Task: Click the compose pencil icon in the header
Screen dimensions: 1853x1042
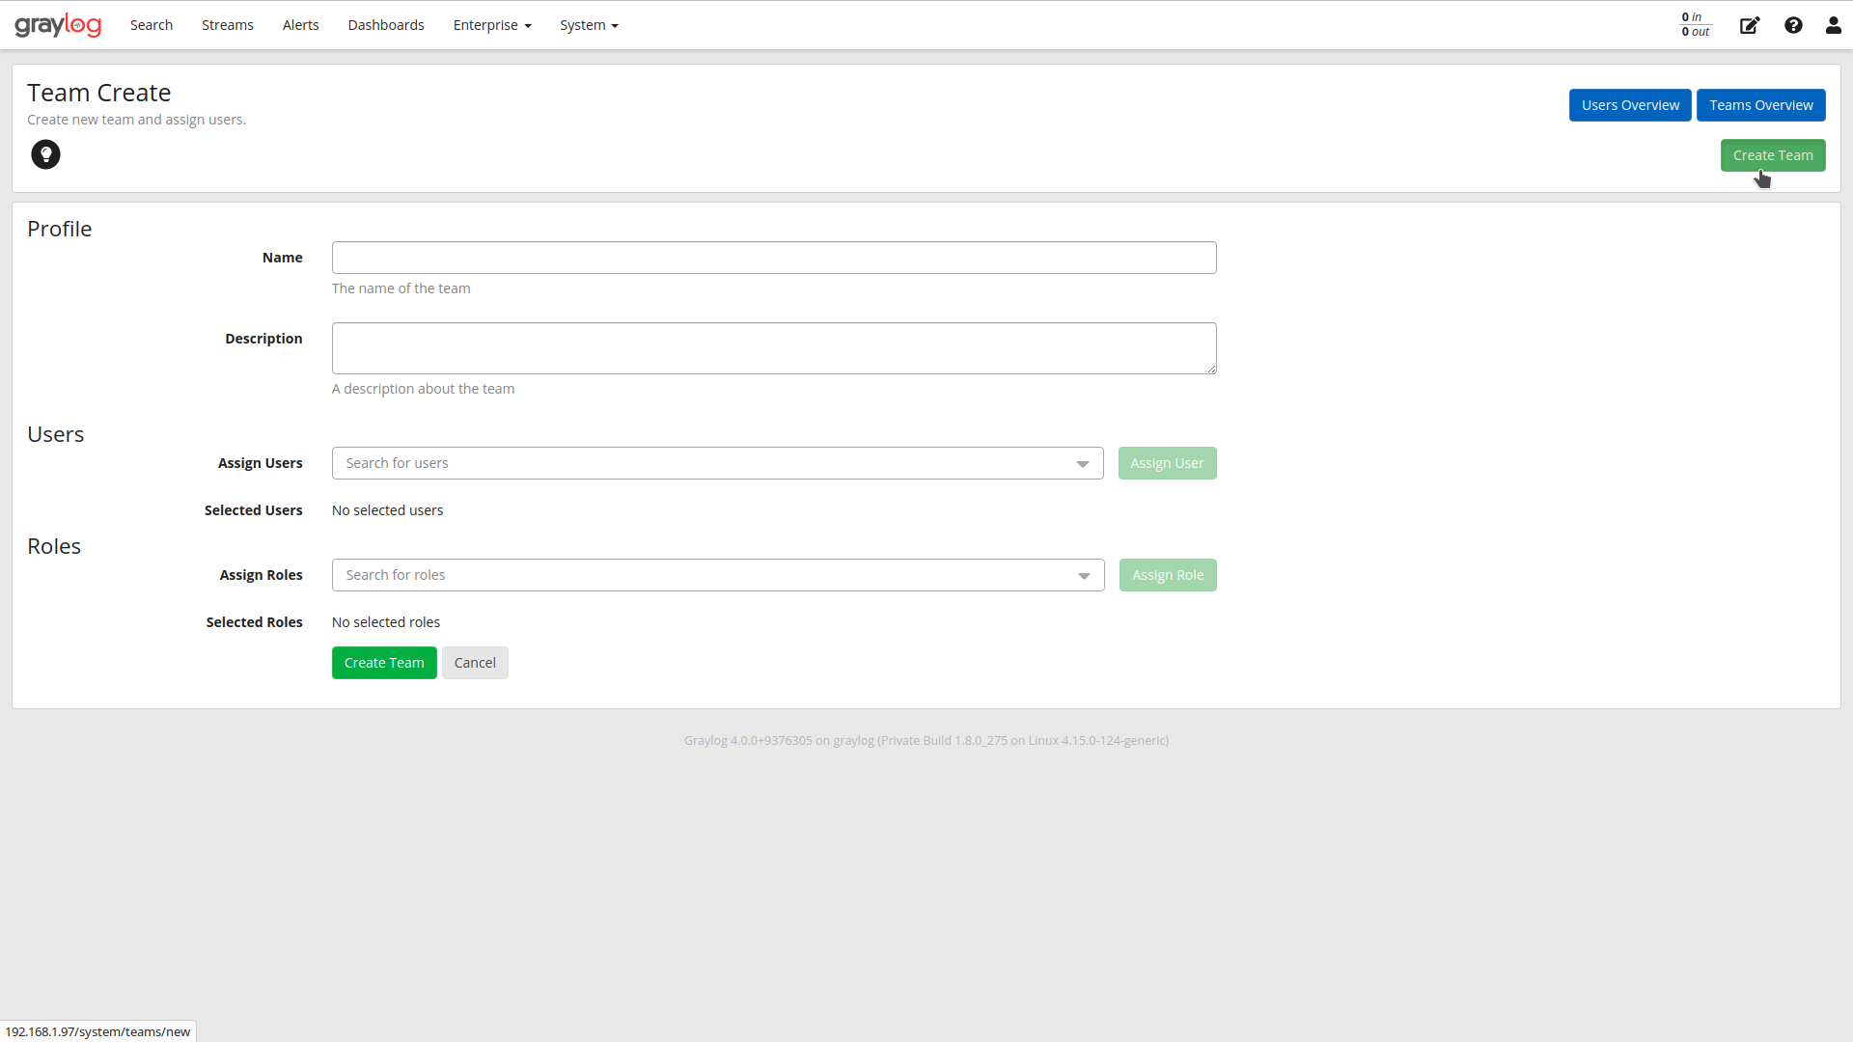Action: [x=1749, y=25]
